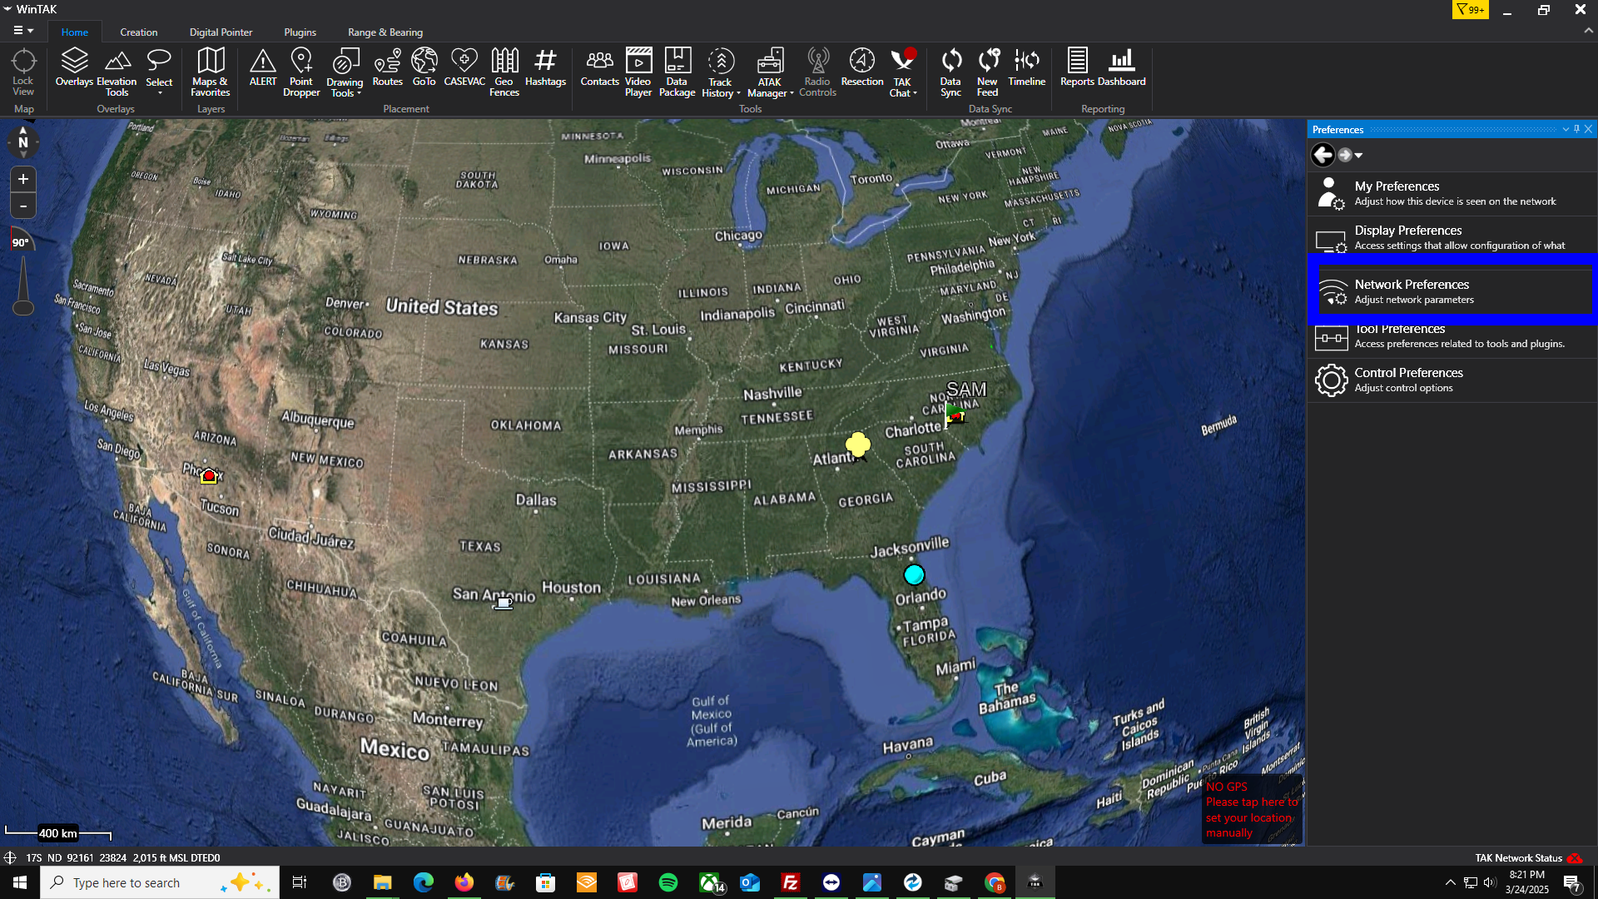This screenshot has height=899, width=1598.
Task: Open the Preferences navigation history dropdown
Action: (1359, 156)
